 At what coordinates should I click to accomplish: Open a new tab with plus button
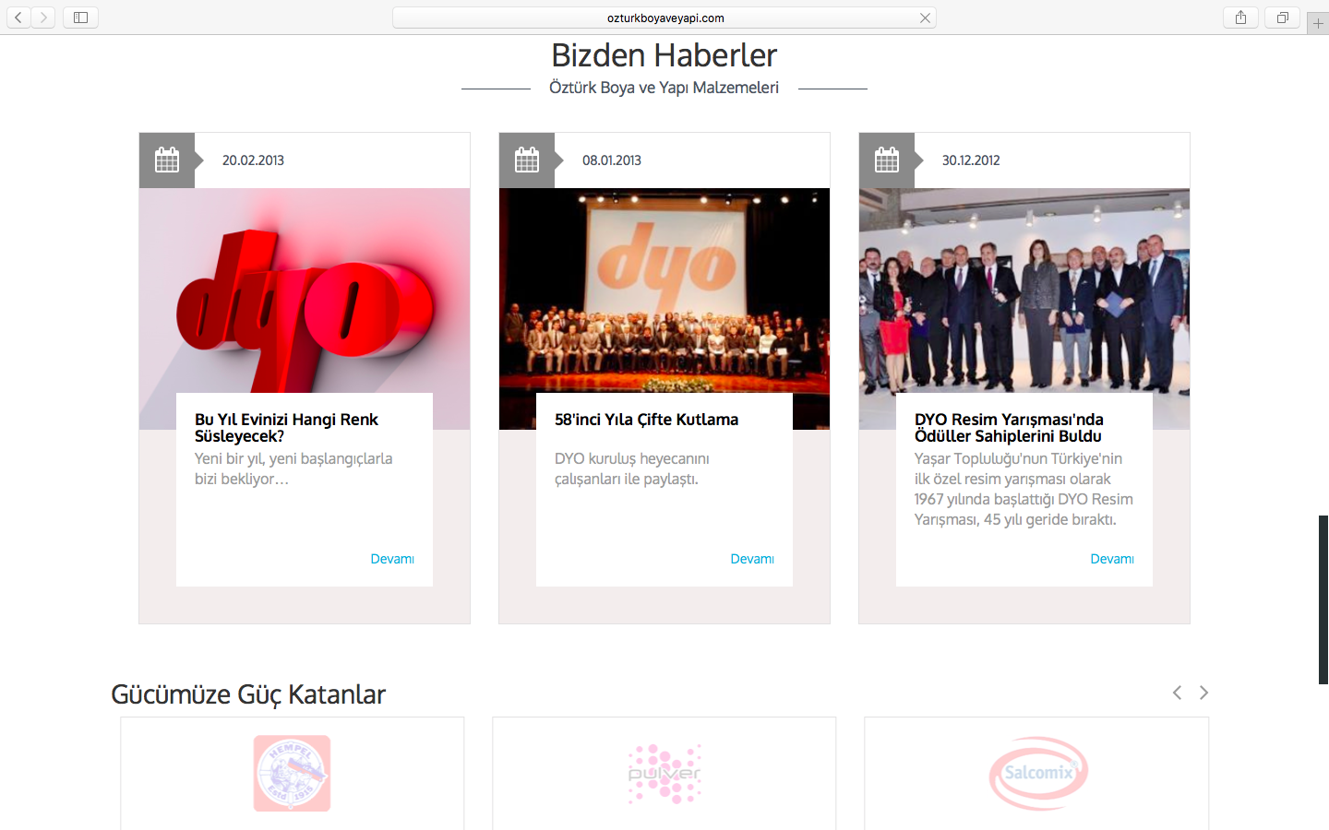1318,23
